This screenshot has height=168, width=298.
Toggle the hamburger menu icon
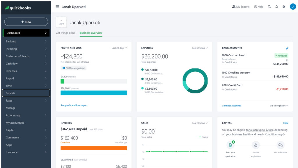[x=57, y=7]
